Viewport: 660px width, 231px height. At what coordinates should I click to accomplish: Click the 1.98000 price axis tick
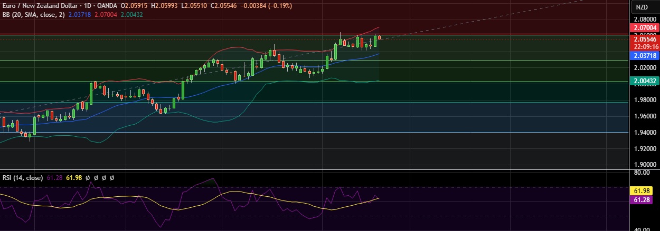point(645,100)
